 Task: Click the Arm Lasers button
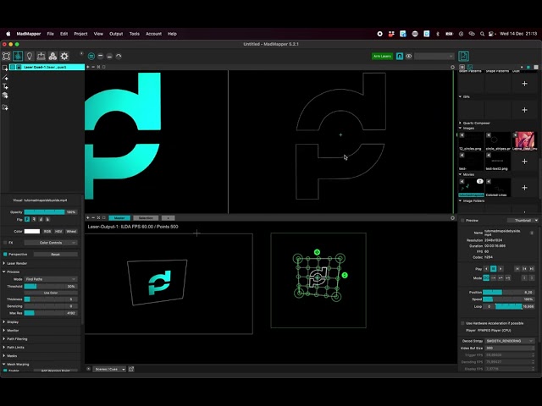pos(382,56)
